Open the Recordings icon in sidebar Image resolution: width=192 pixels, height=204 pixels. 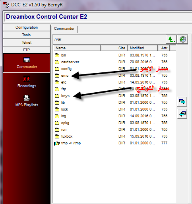[27, 79]
